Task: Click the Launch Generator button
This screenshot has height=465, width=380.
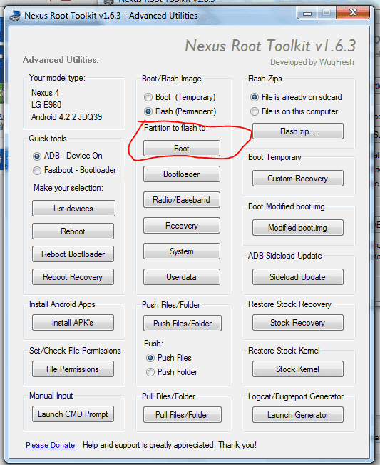Action: pos(298,414)
